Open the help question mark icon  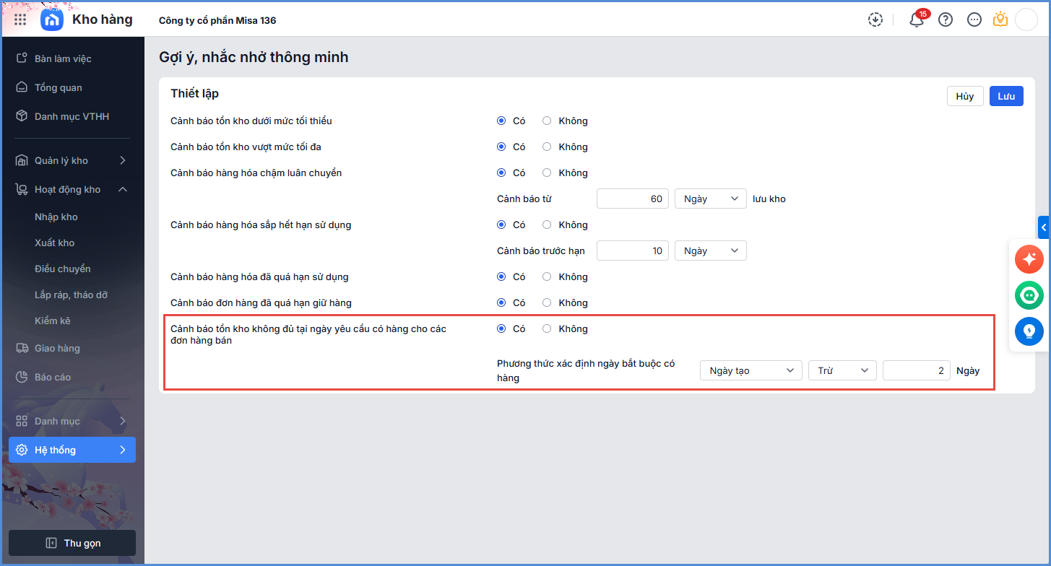pyautogui.click(x=946, y=20)
